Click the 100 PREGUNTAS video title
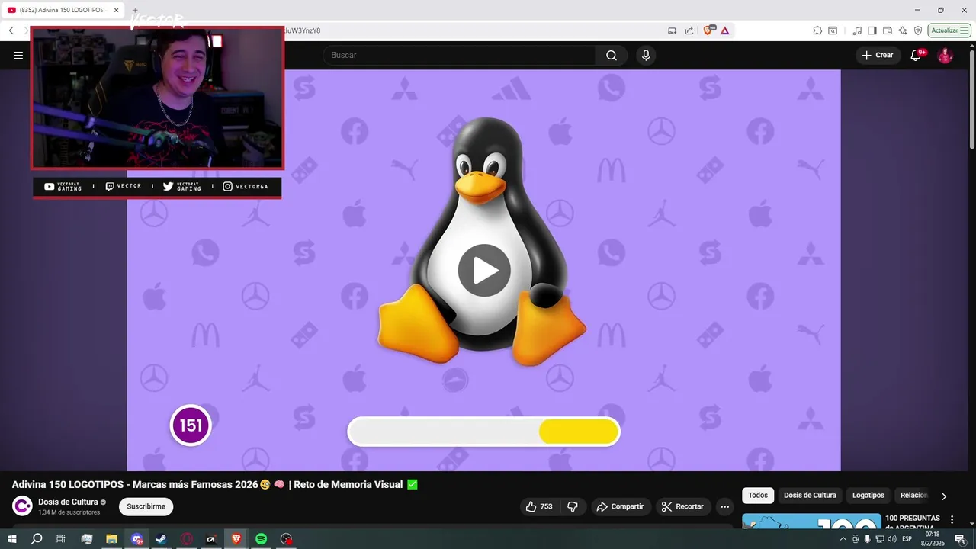The height and width of the screenshot is (549, 976). coord(912,522)
